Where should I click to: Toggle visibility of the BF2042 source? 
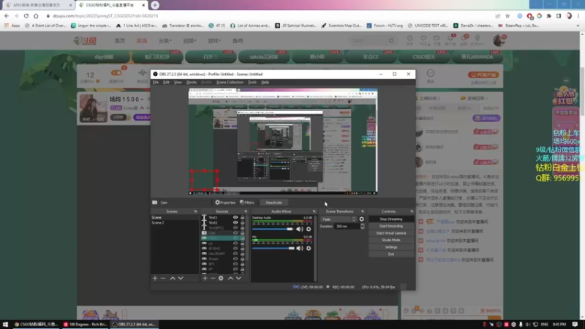point(235,249)
